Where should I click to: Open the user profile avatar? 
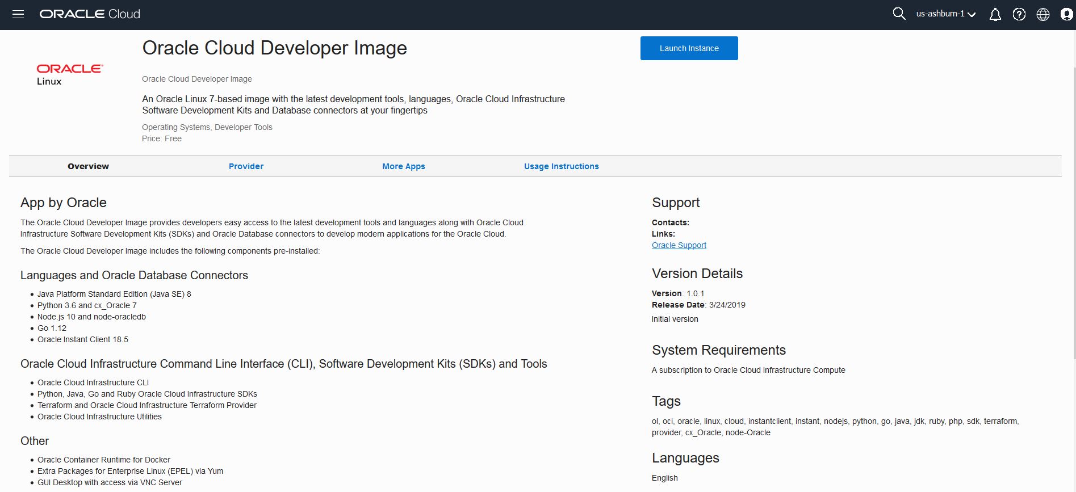(1066, 14)
